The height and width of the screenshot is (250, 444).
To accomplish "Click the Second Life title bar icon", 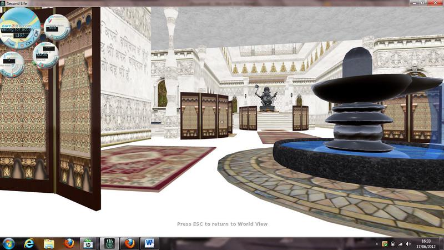I will (3, 3).
